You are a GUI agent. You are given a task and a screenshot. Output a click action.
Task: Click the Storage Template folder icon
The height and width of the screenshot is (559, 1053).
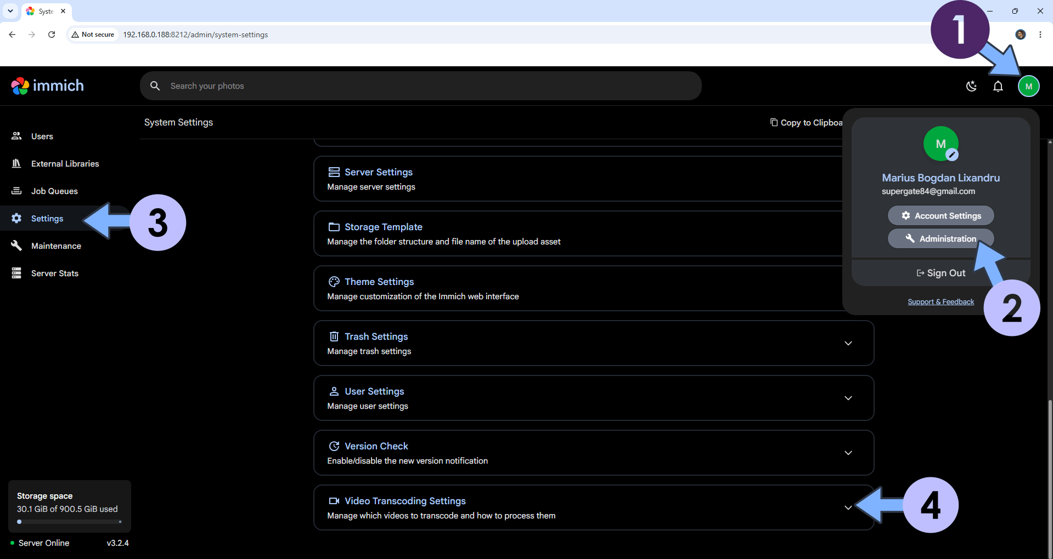334,227
